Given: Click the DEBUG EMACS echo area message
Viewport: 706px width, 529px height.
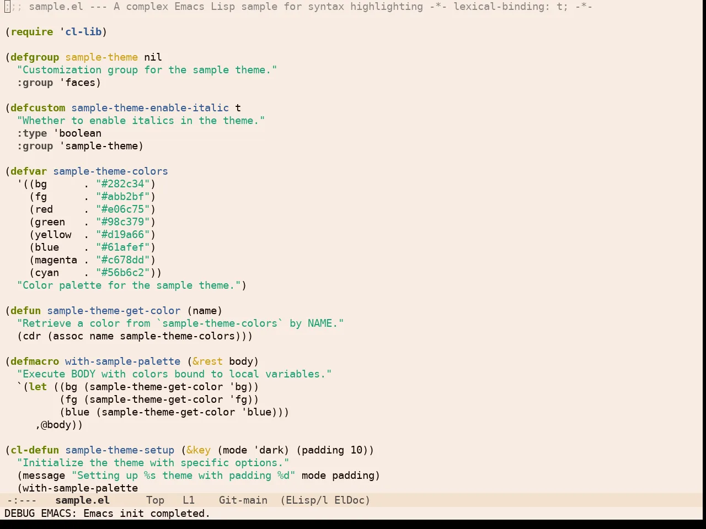Looking at the screenshot, I should tap(108, 514).
